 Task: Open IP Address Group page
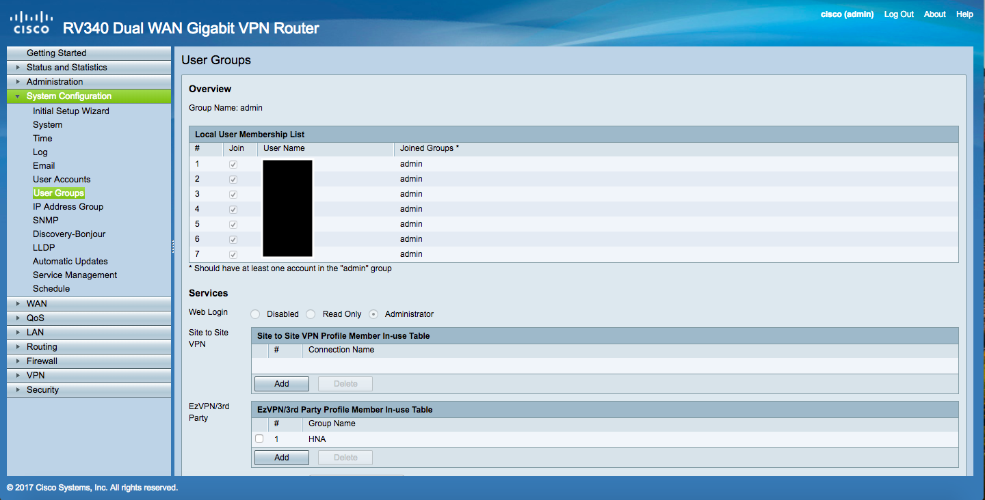(68, 207)
